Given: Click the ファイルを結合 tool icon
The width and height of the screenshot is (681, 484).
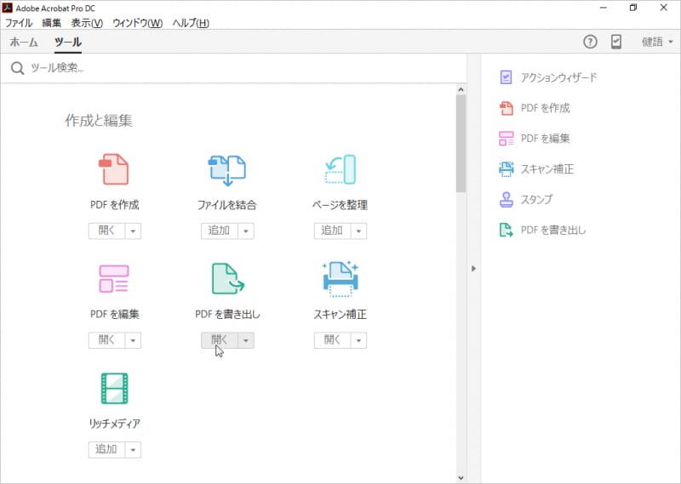Looking at the screenshot, I should 227,170.
